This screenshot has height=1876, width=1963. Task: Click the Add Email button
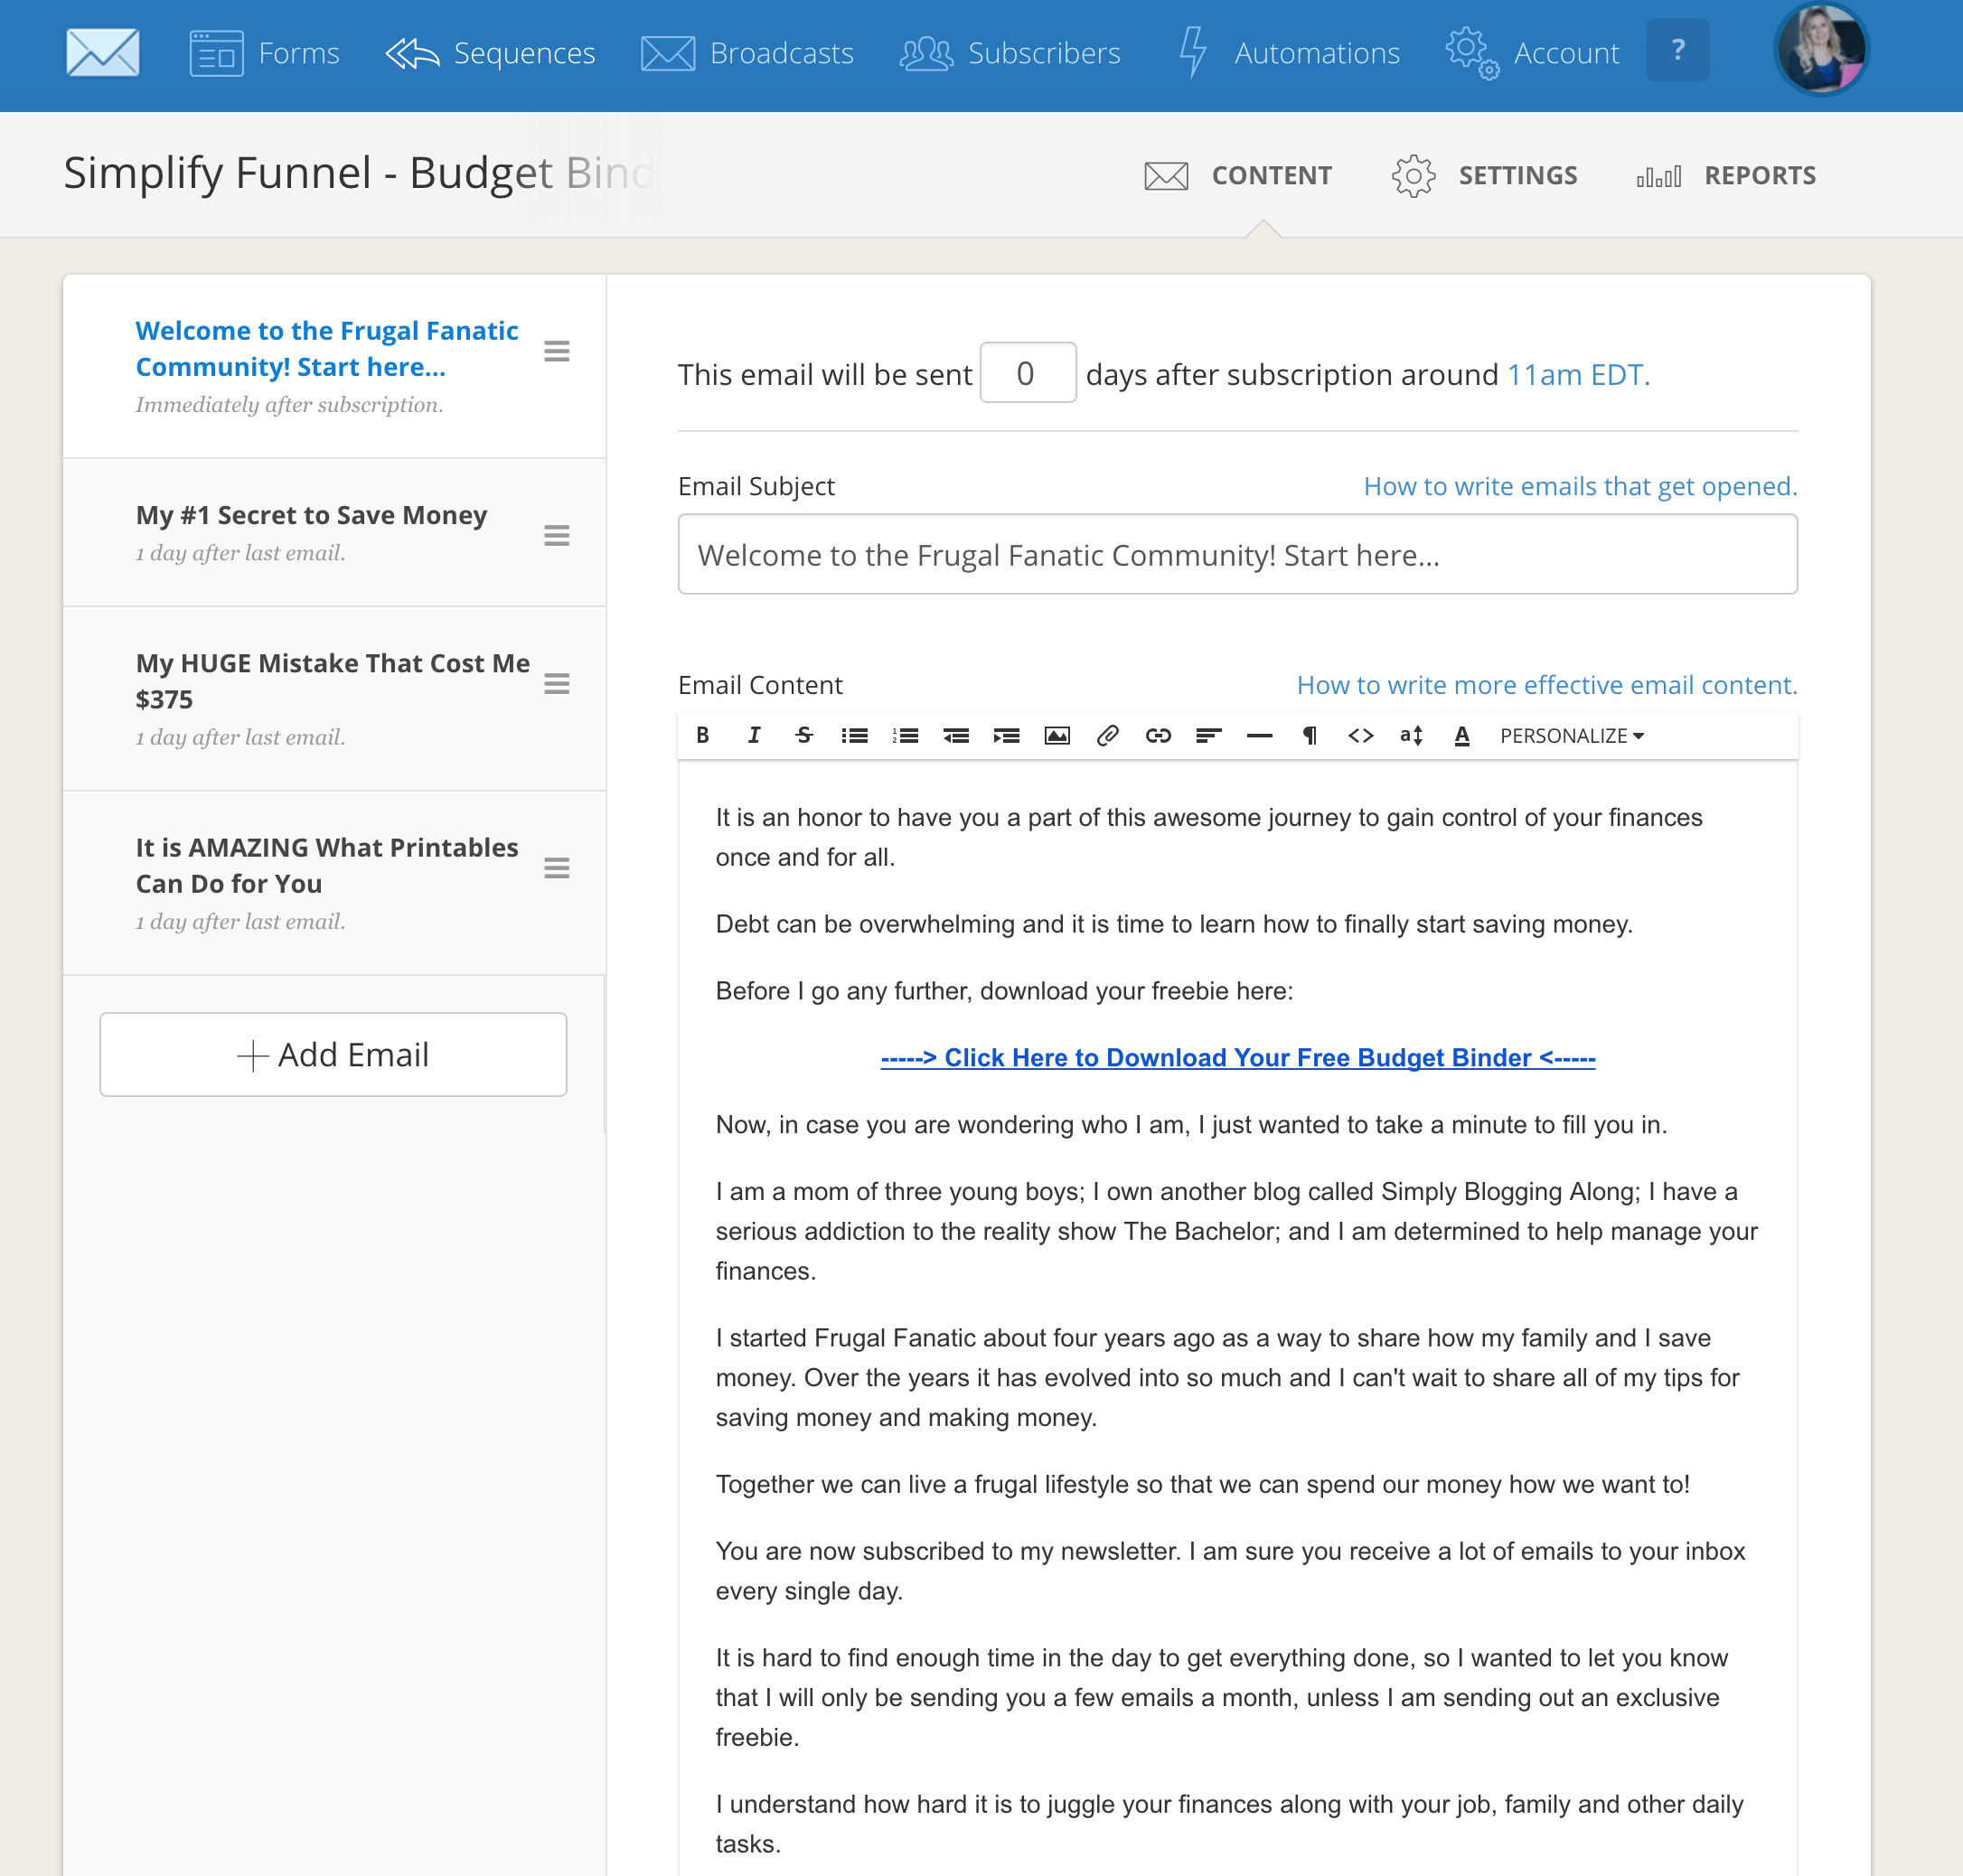pyautogui.click(x=333, y=1054)
